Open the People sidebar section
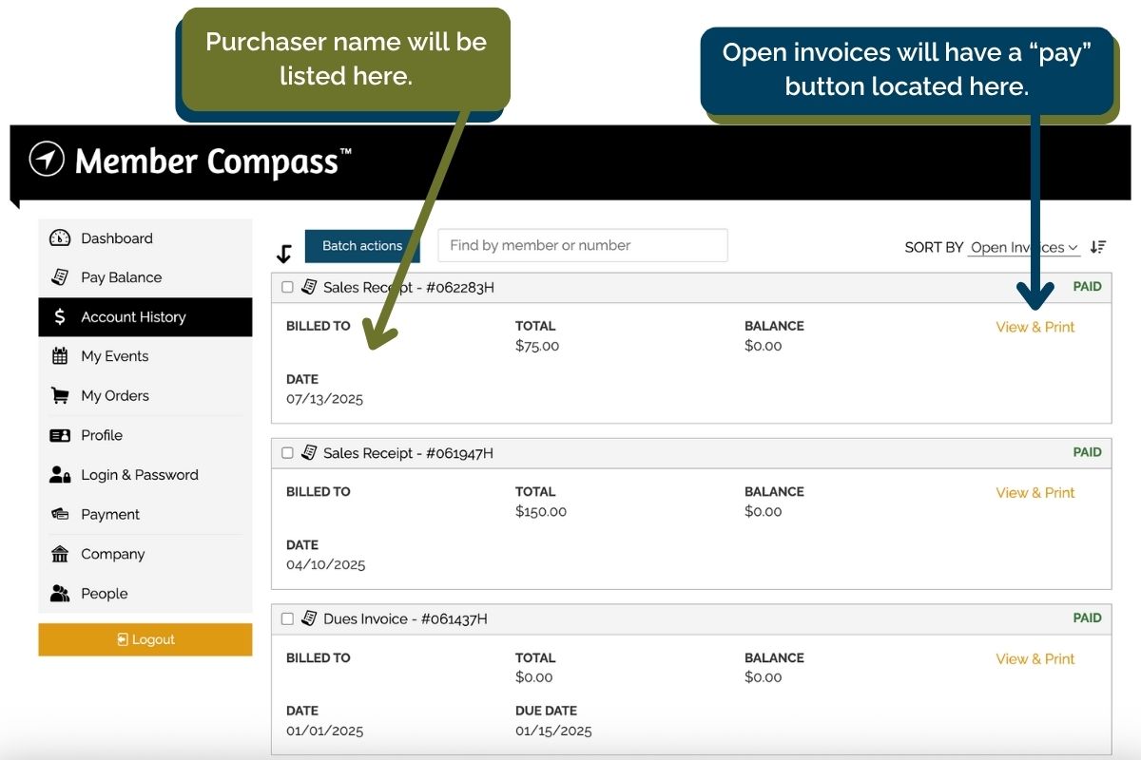Viewport: 1141px width, 760px height. 104,594
